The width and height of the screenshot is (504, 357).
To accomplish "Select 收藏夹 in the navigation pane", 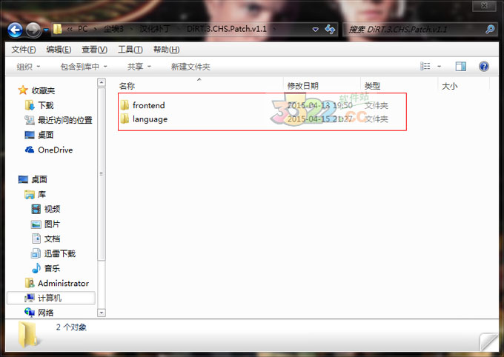I will [x=43, y=90].
